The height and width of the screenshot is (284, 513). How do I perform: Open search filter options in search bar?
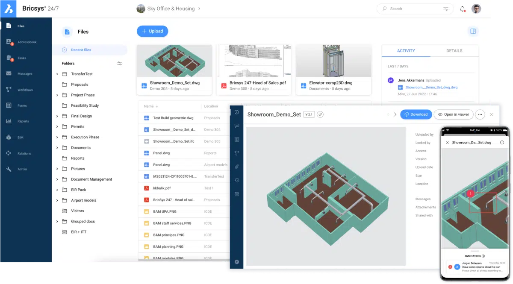pos(446,9)
